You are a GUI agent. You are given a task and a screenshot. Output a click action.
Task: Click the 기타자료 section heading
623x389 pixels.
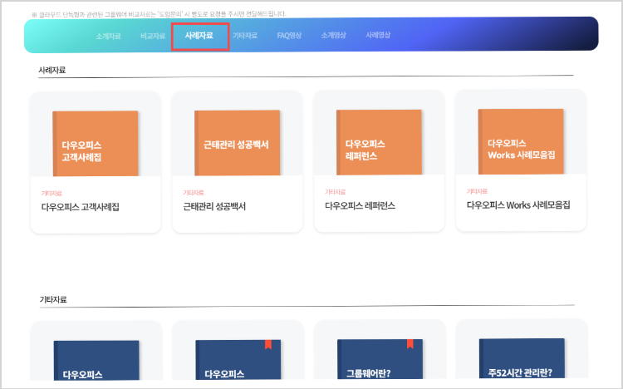(x=53, y=299)
